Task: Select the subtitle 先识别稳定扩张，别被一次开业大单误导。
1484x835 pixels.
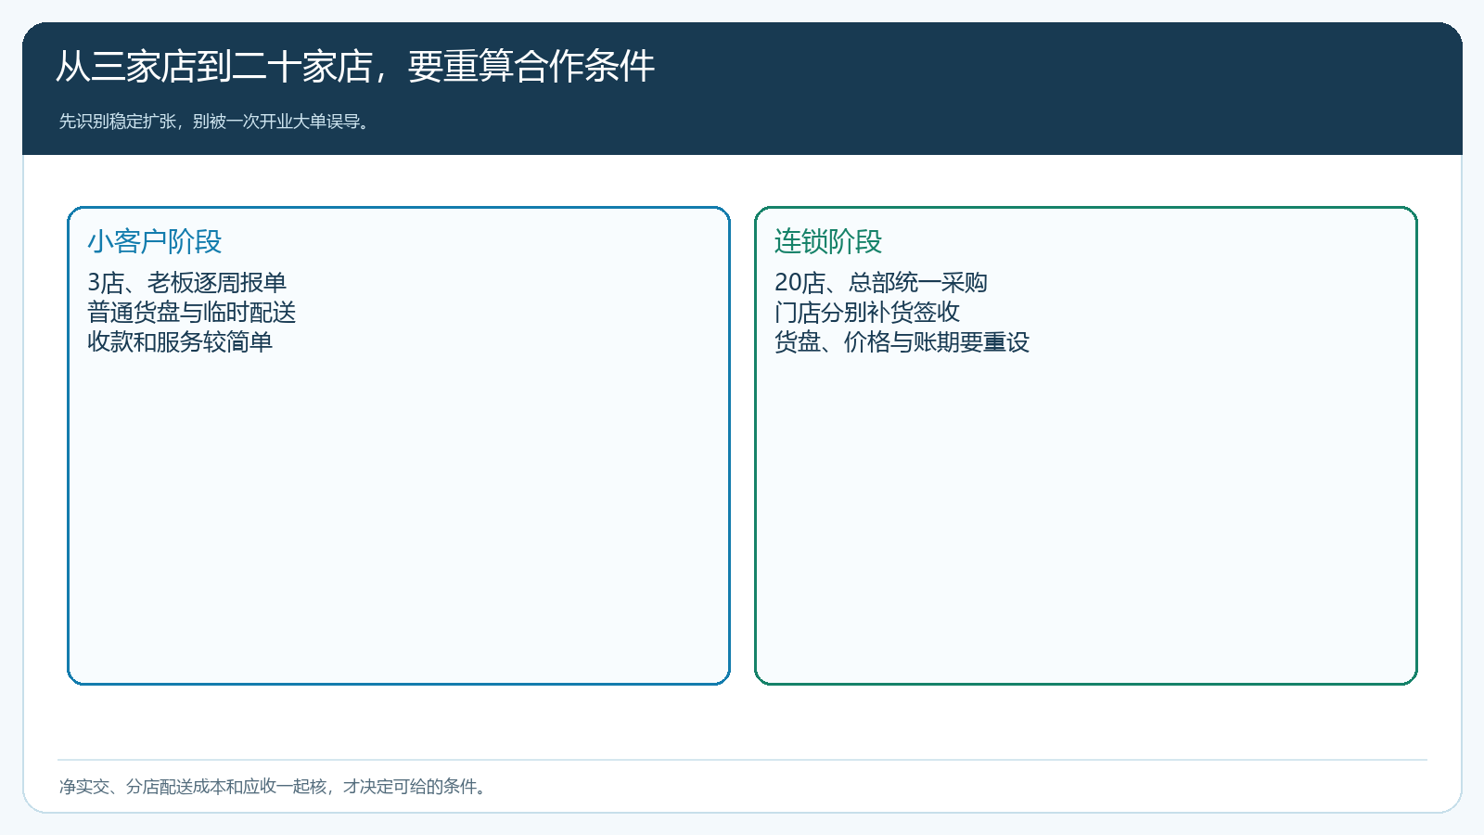Action: [216, 122]
